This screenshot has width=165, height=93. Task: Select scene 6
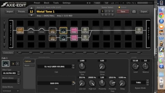[x=106, y=14]
